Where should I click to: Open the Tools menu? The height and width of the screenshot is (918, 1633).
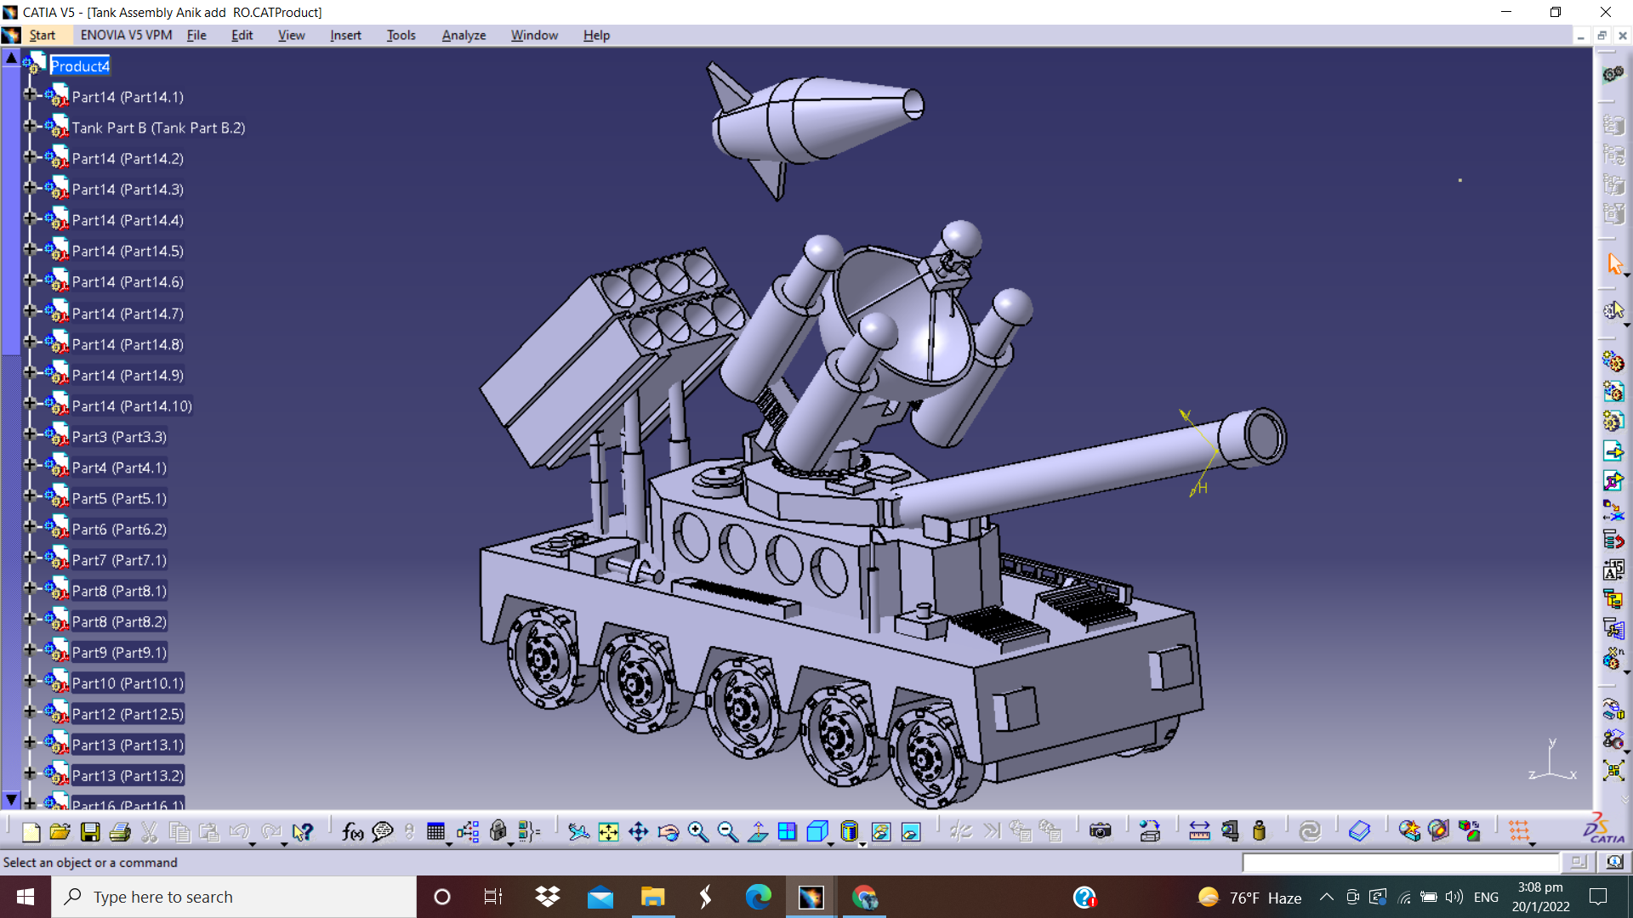[x=401, y=35]
